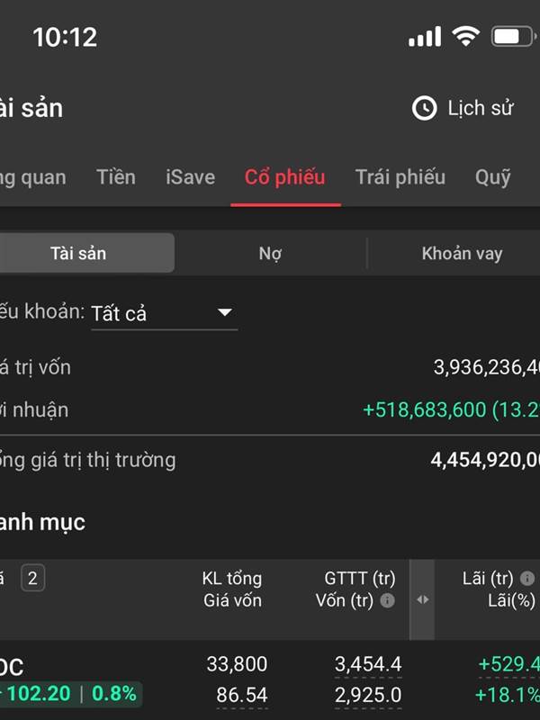
Task: Switch to the Khoản vay segment
Action: tap(462, 253)
